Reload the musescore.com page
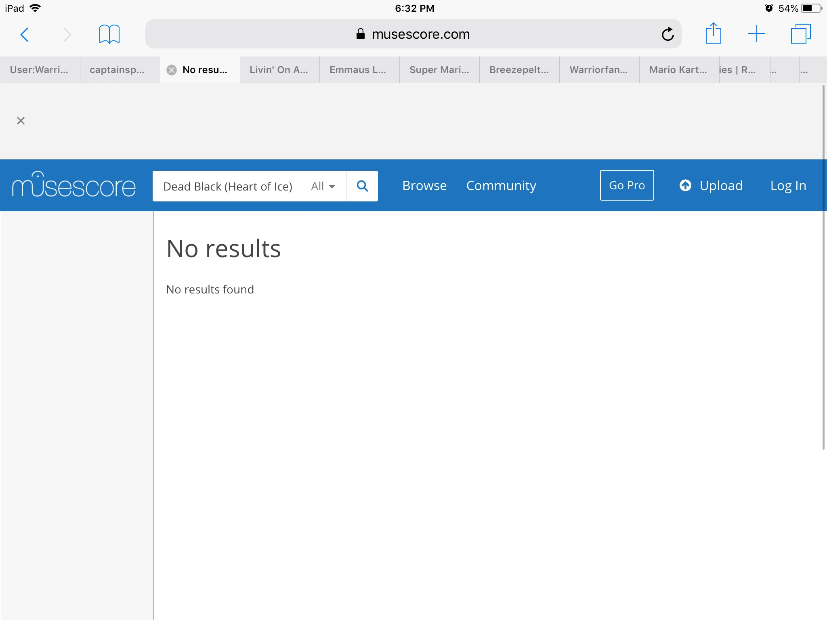827x620 pixels. coord(667,34)
